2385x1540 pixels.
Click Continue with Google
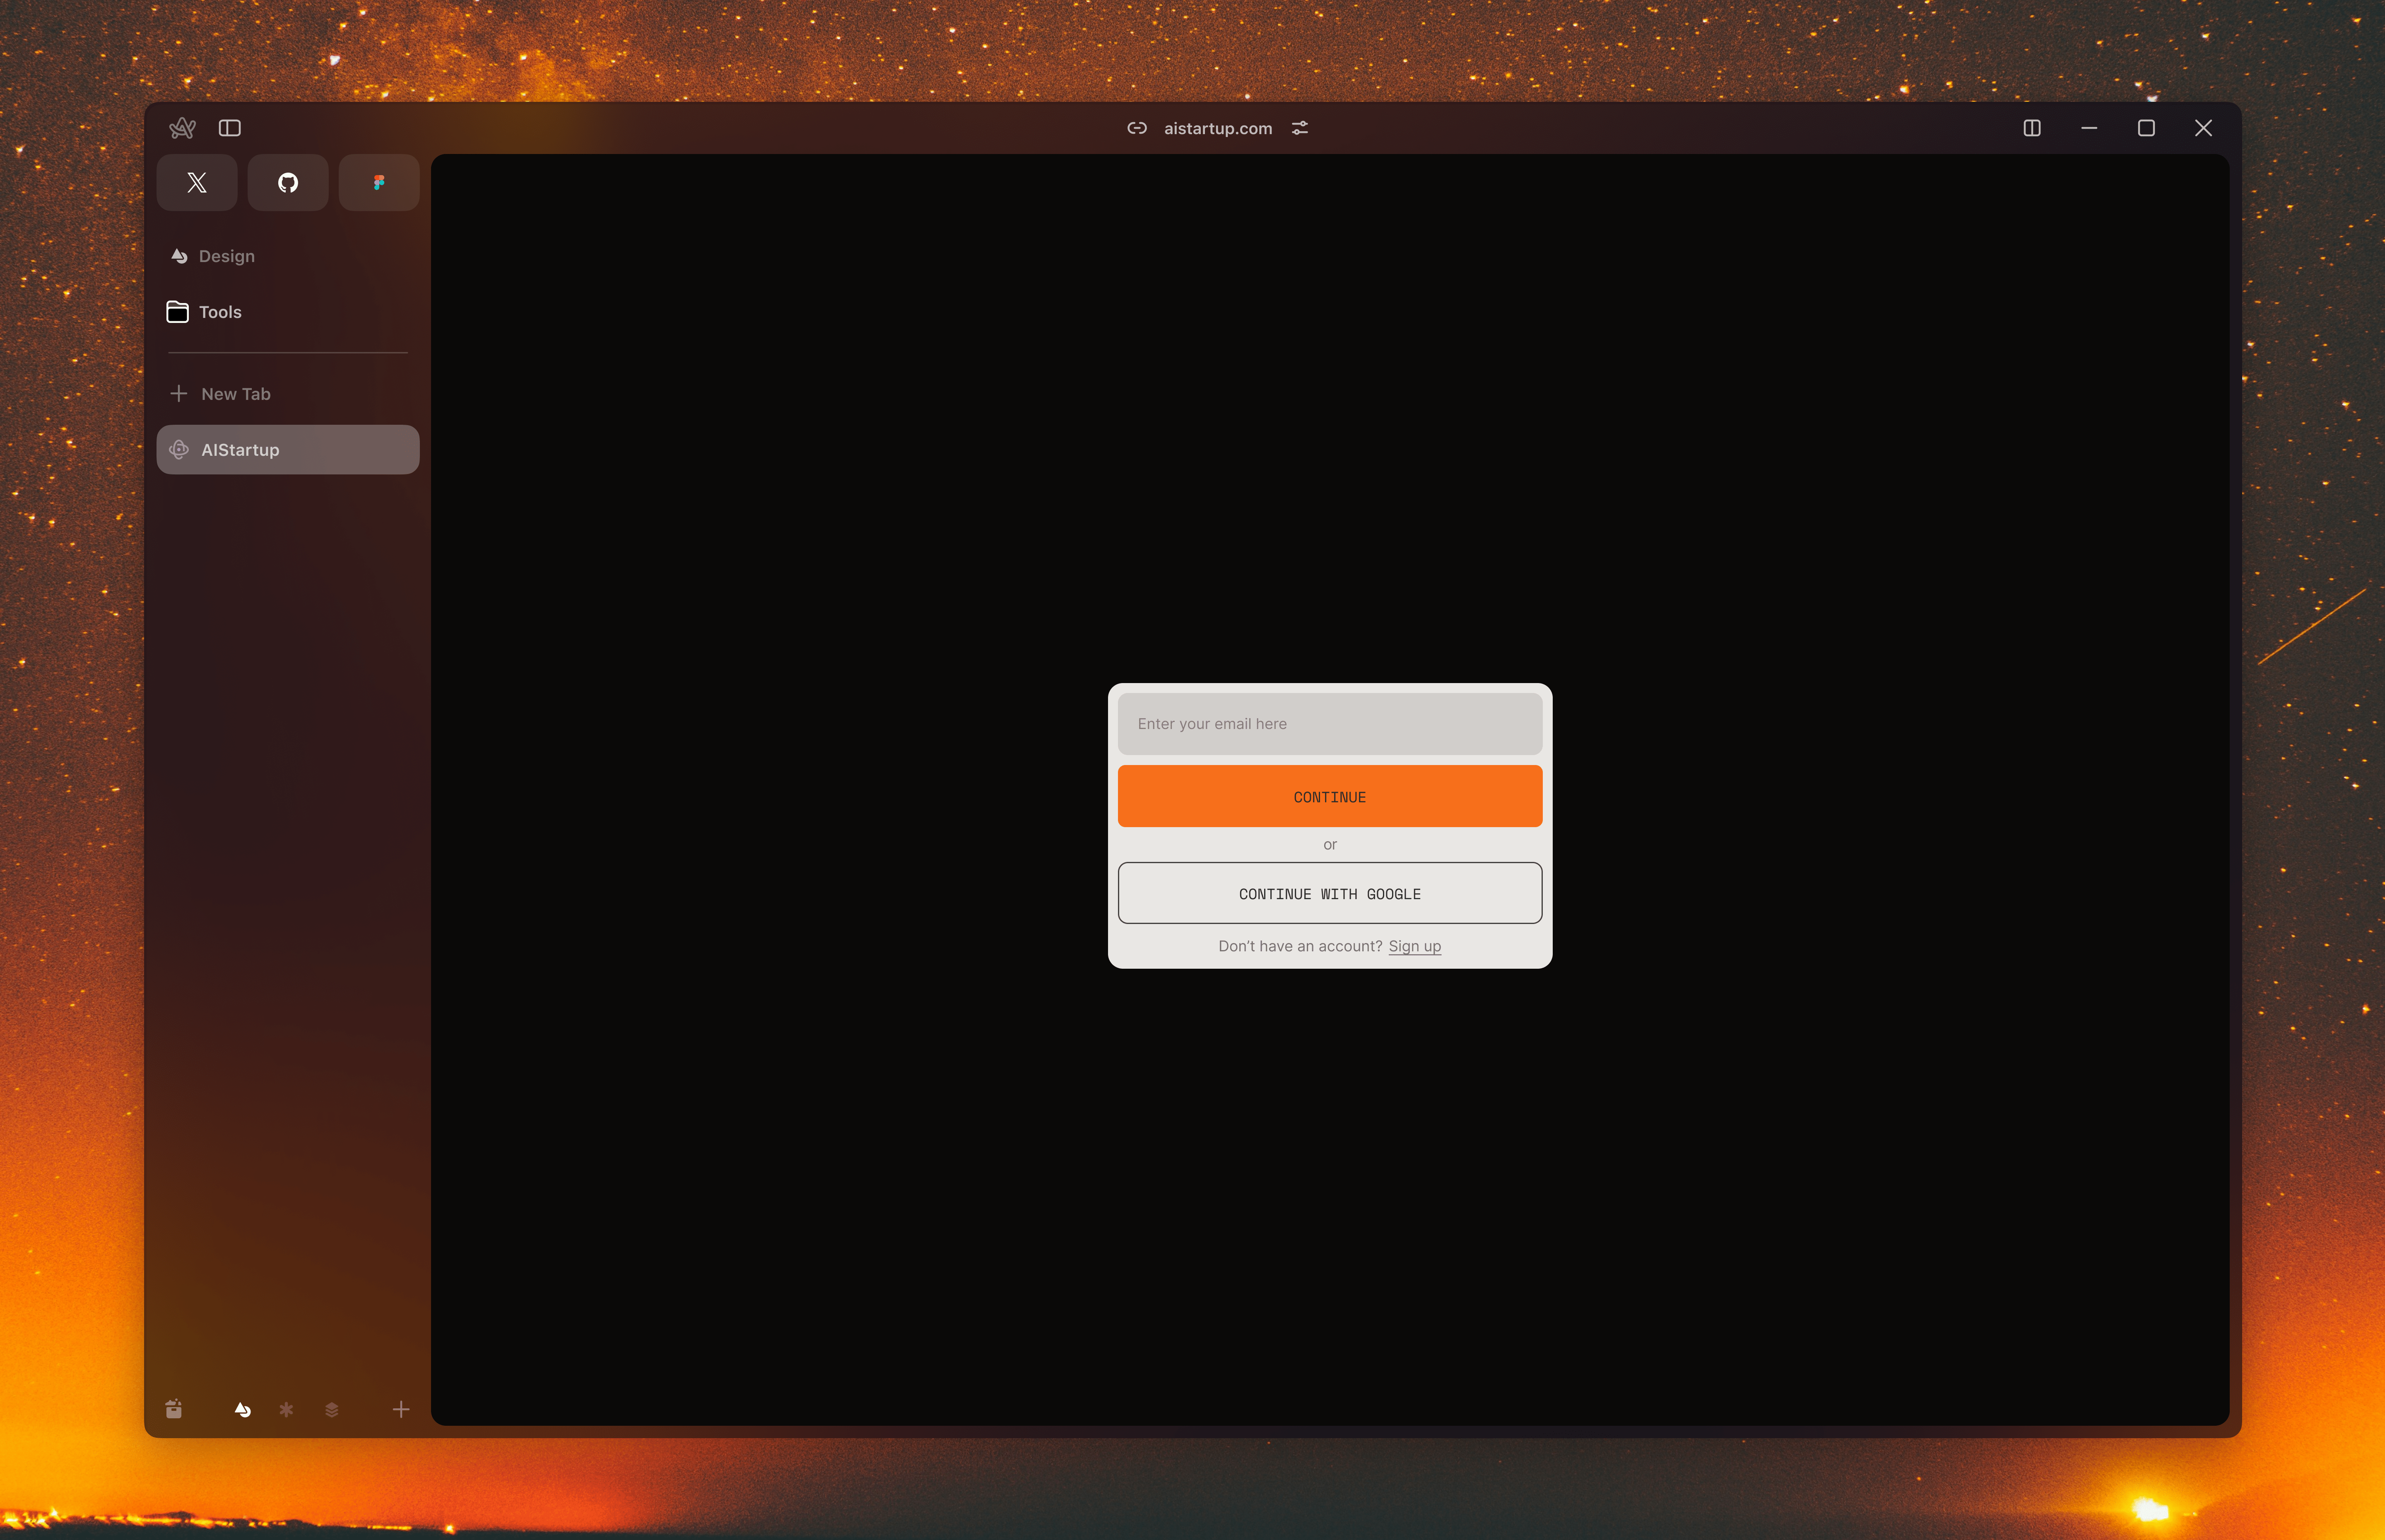coord(1329,893)
